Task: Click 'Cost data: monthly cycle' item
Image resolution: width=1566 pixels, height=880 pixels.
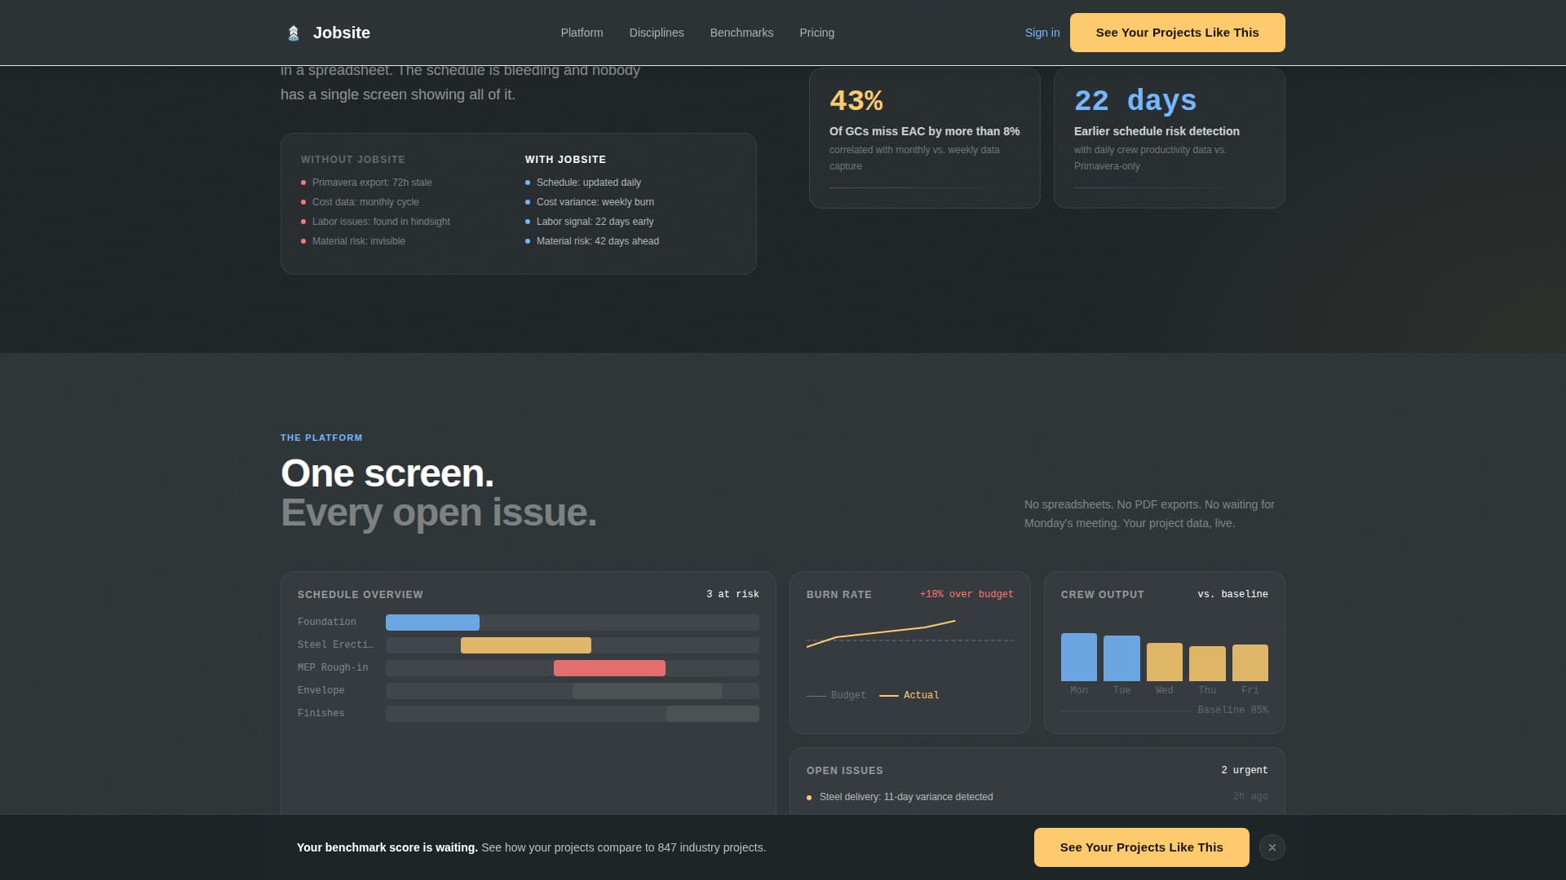Action: point(365,202)
